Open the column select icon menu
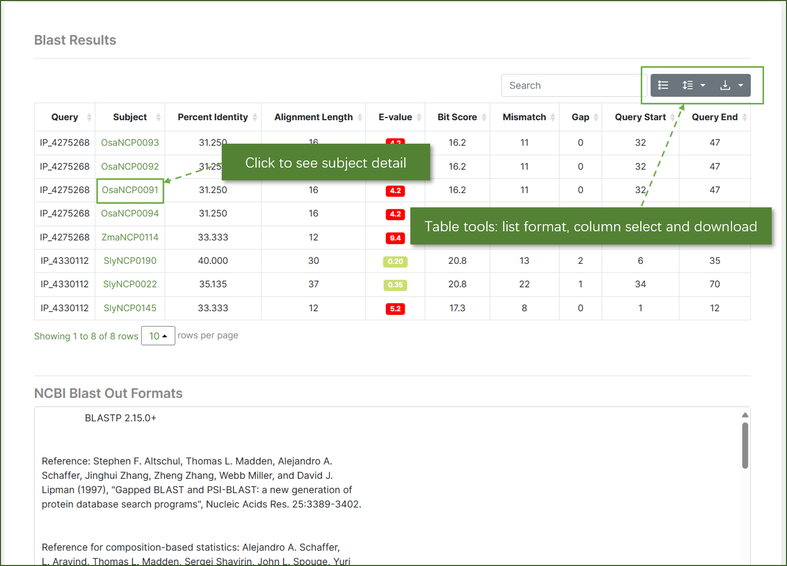The height and width of the screenshot is (566, 787). point(688,86)
